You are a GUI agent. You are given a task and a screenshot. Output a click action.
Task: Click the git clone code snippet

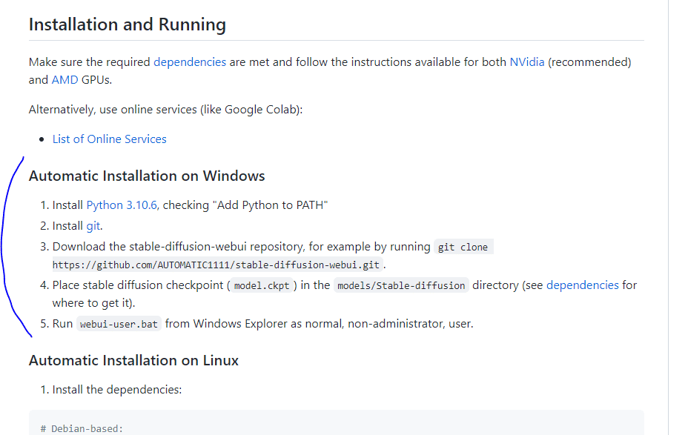coord(463,248)
